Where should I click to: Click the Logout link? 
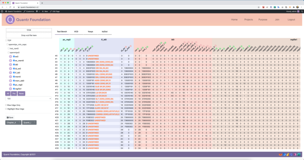pos(291,19)
